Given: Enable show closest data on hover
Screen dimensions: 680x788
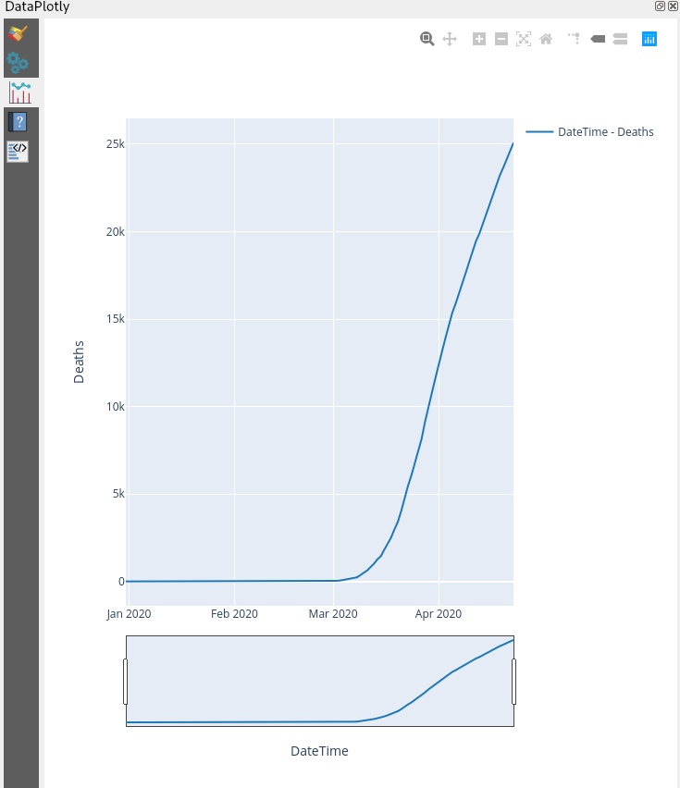Looking at the screenshot, I should click(x=598, y=39).
